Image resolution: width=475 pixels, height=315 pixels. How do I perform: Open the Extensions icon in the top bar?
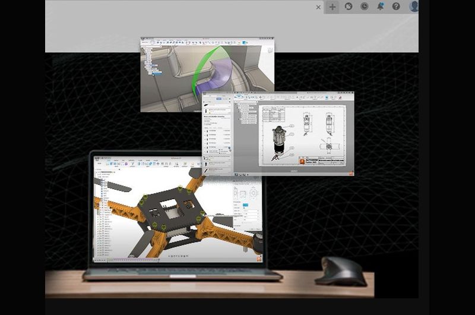point(349,7)
